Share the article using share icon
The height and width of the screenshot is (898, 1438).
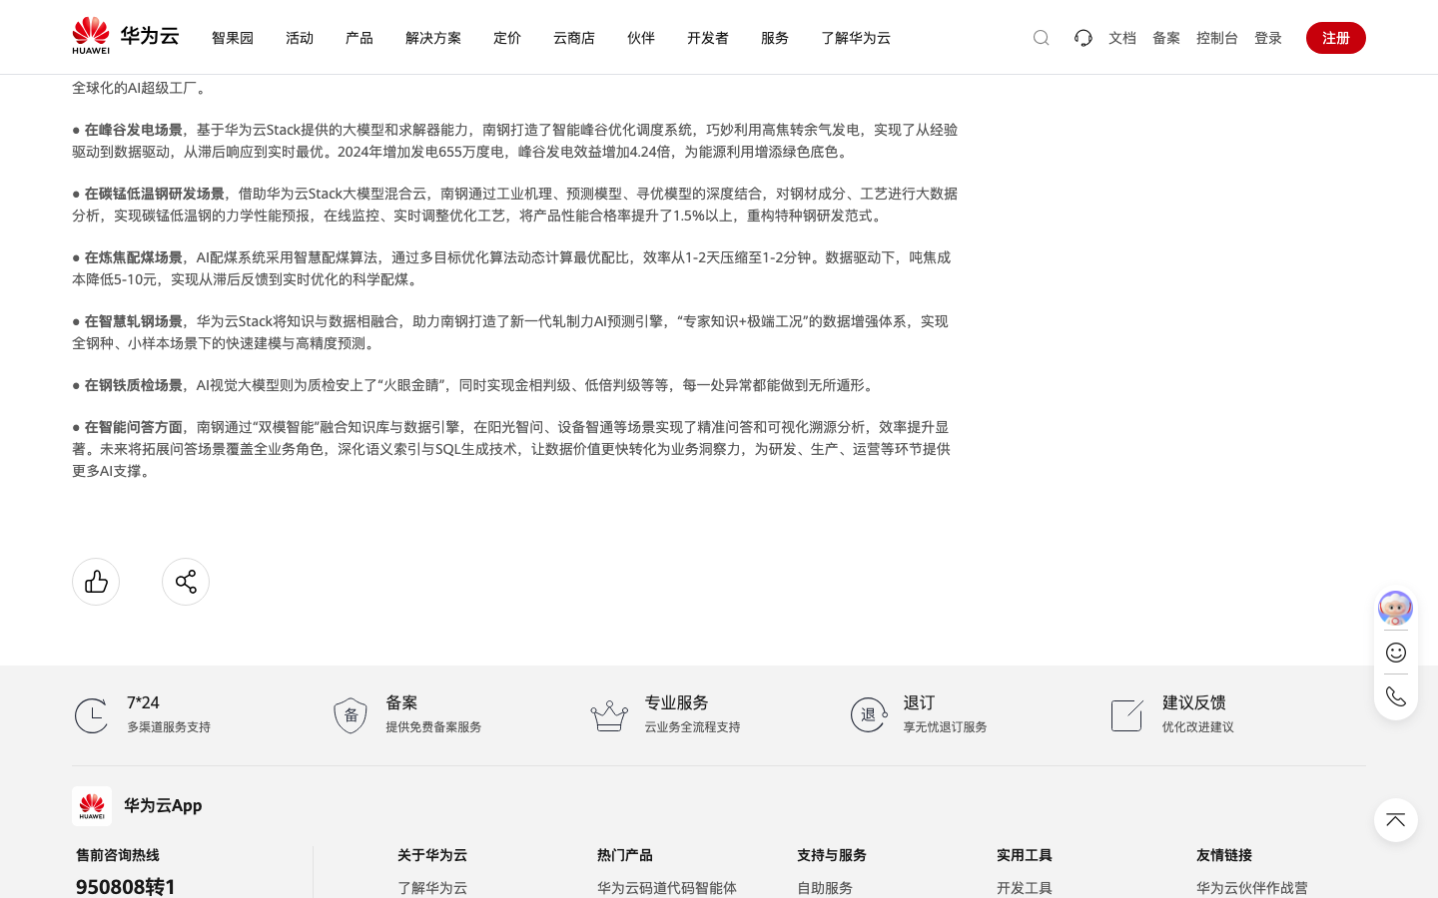[186, 582]
